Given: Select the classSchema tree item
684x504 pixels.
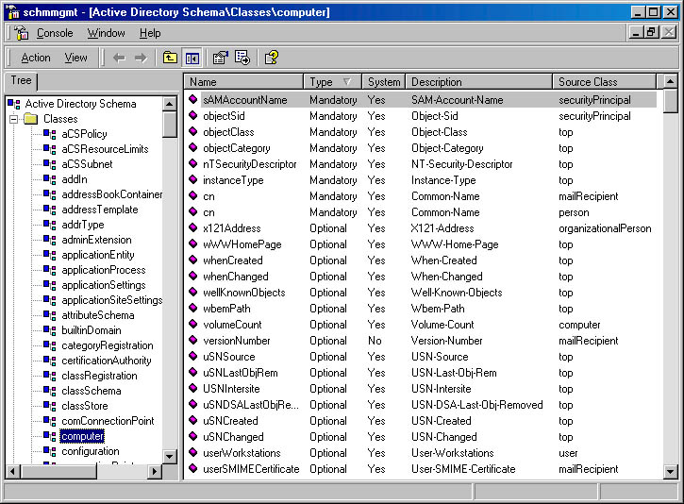Looking at the screenshot, I should [x=91, y=391].
